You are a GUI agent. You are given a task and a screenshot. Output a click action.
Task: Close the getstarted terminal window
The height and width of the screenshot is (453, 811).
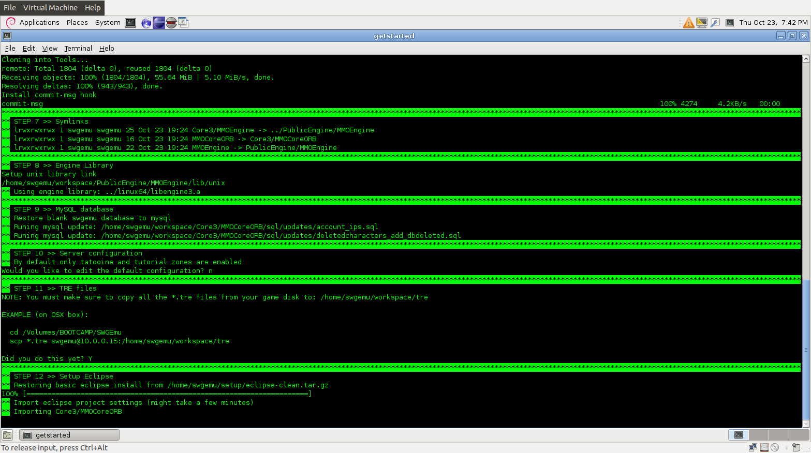804,36
